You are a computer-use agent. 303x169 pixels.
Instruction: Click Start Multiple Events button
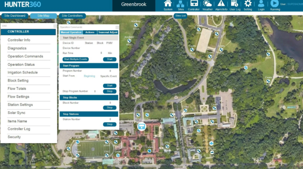[76, 59]
